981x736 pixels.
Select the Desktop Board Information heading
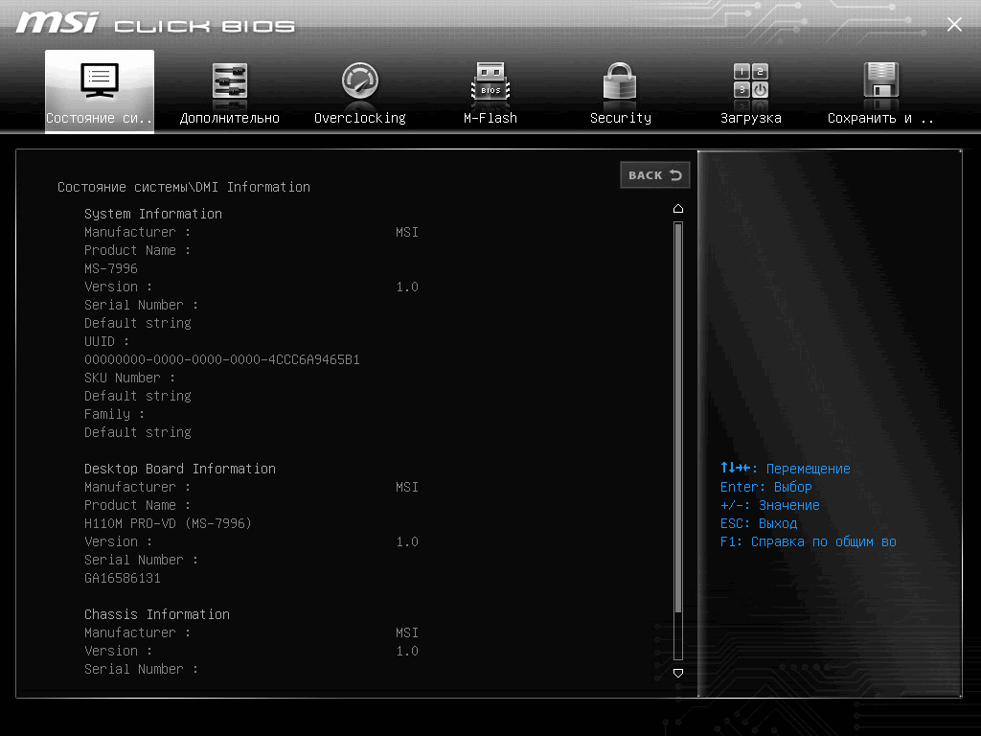coord(180,469)
